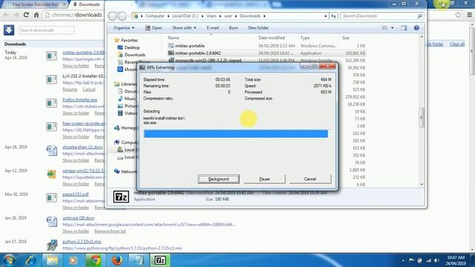Image resolution: width=475 pixels, height=267 pixels.
Task: Reload the Chrome downloads page
Action: (26, 15)
